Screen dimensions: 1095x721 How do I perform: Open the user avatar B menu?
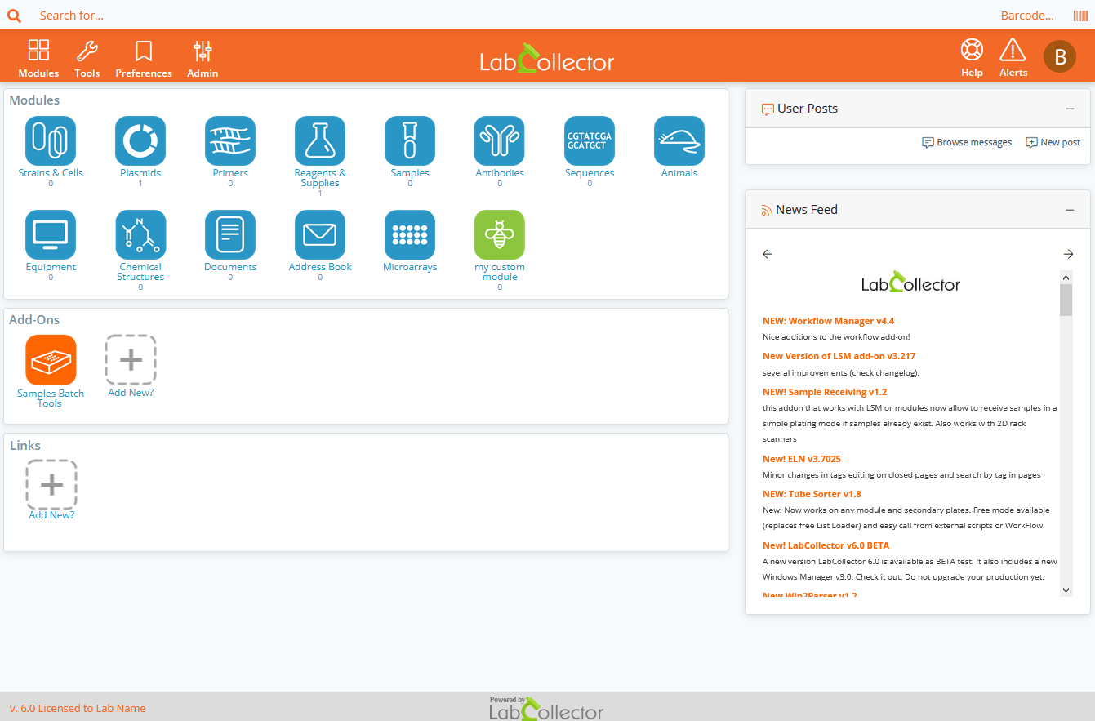point(1060,56)
